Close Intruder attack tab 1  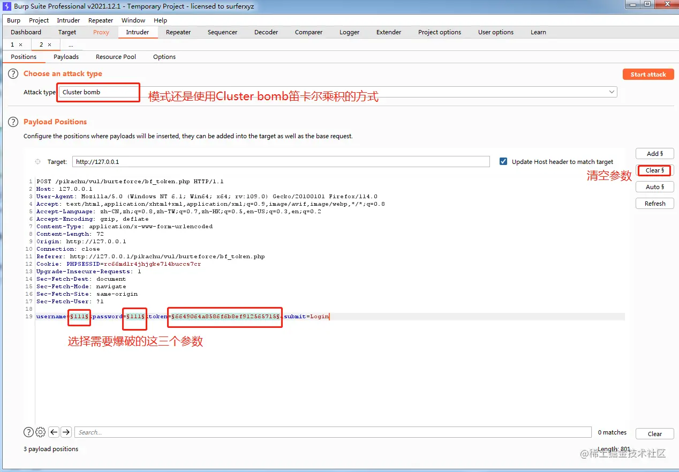click(x=21, y=45)
